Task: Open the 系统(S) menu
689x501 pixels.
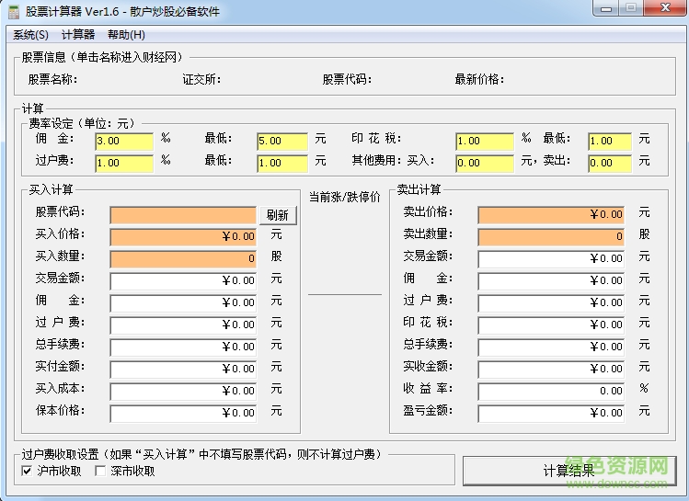Action: [30, 35]
